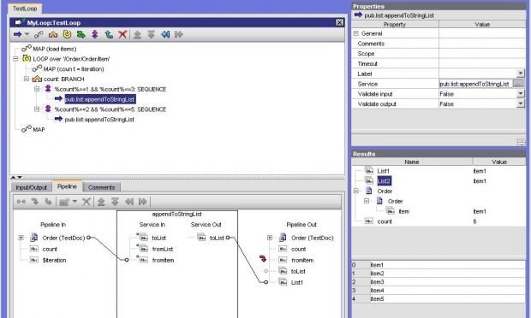Collapse the count BRANCH step
This screenshot has height=318, width=531.
(27, 79)
